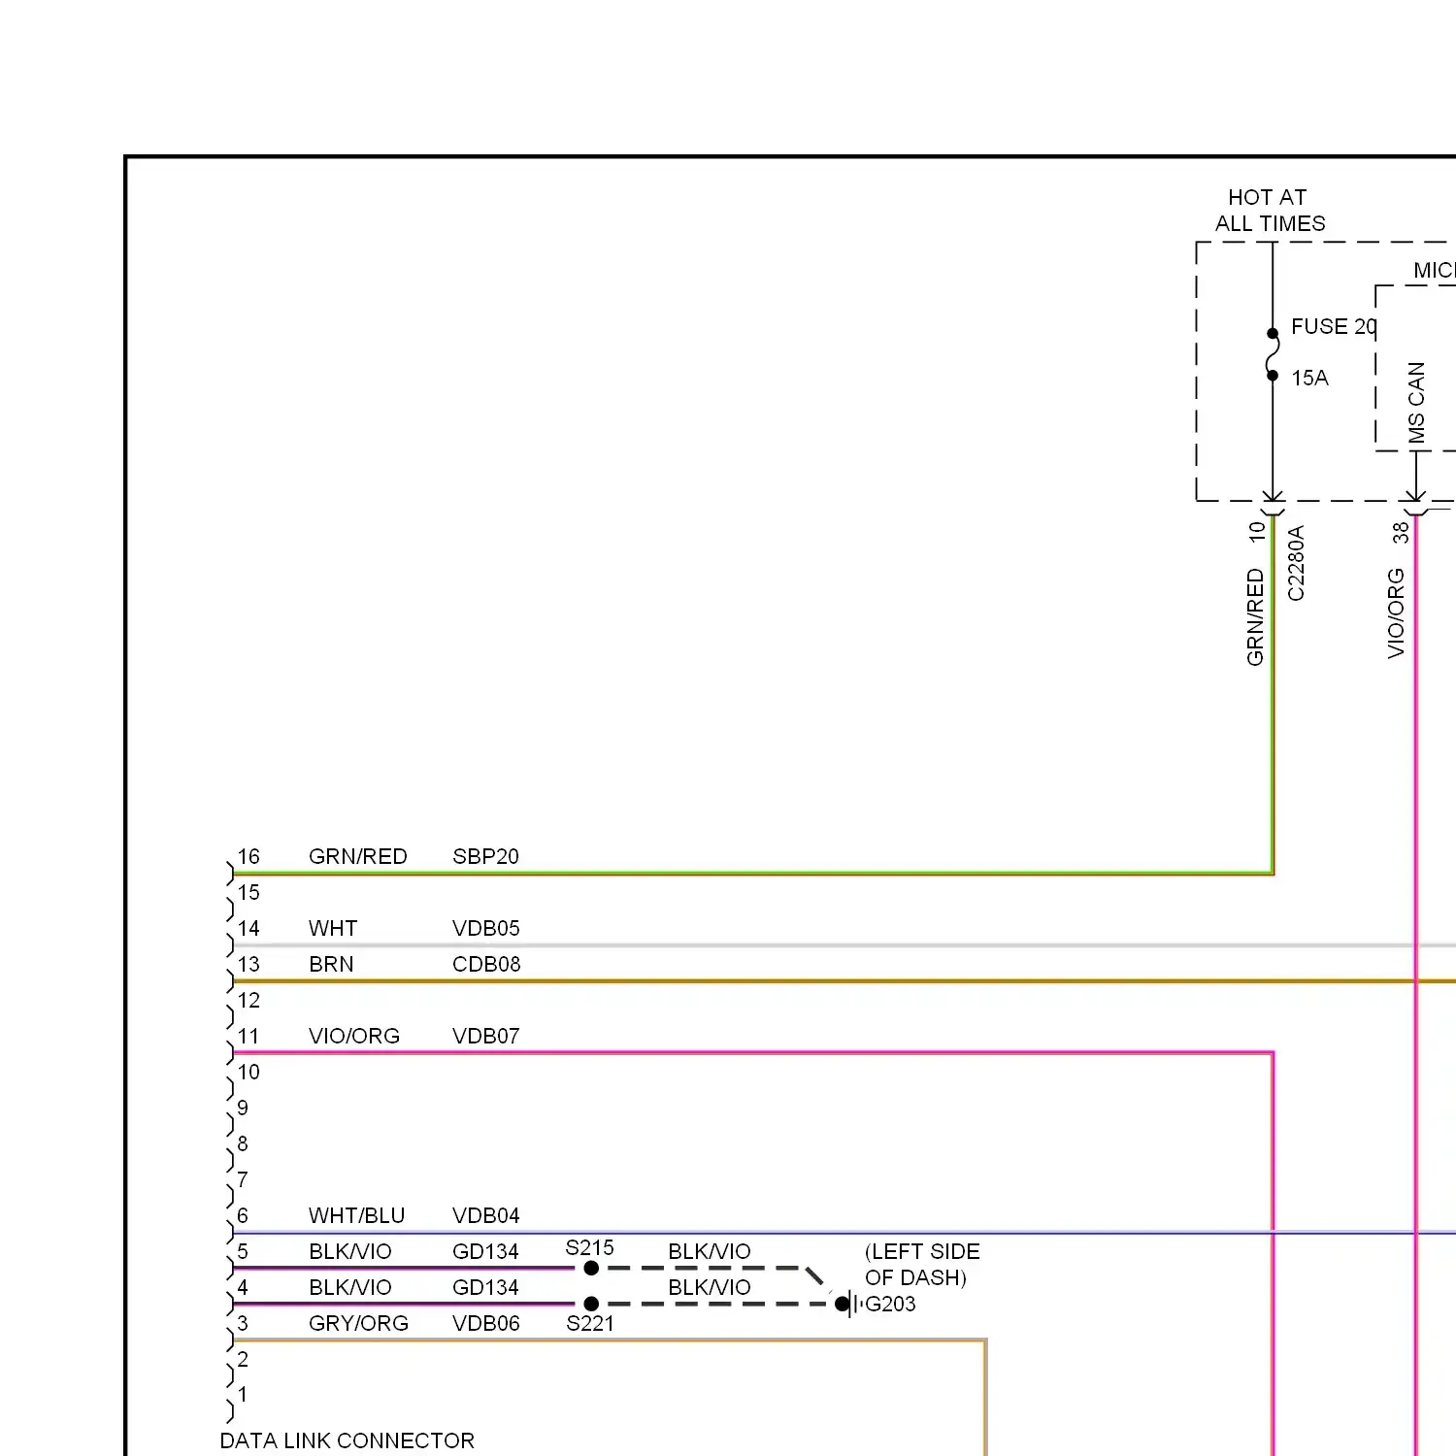
Task: Select the VDB07 circuit code
Action: click(x=486, y=1037)
